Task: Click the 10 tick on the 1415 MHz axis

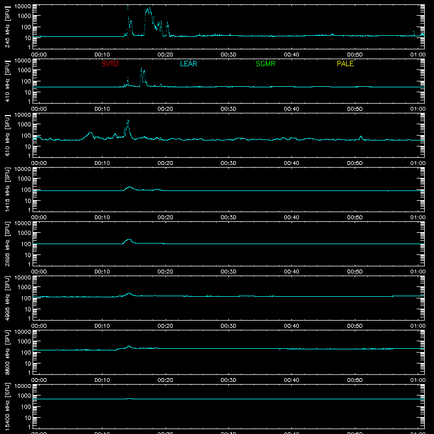Action: (x=28, y=201)
